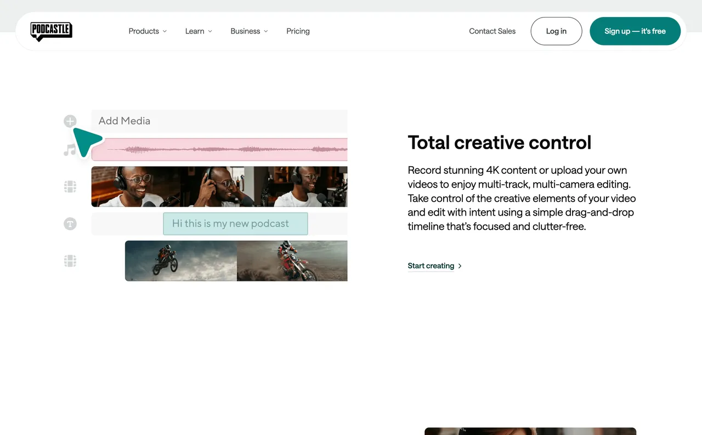Click Contact Sales in the navigation
The image size is (702, 435).
click(x=492, y=31)
